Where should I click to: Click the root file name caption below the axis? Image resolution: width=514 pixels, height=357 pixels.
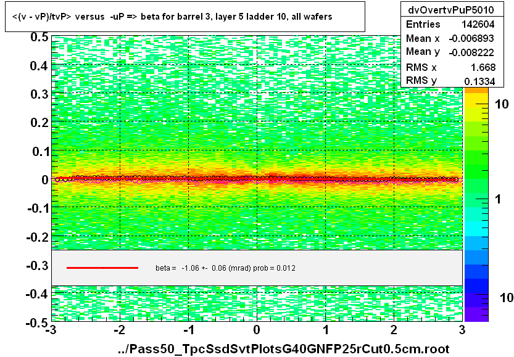(284, 349)
